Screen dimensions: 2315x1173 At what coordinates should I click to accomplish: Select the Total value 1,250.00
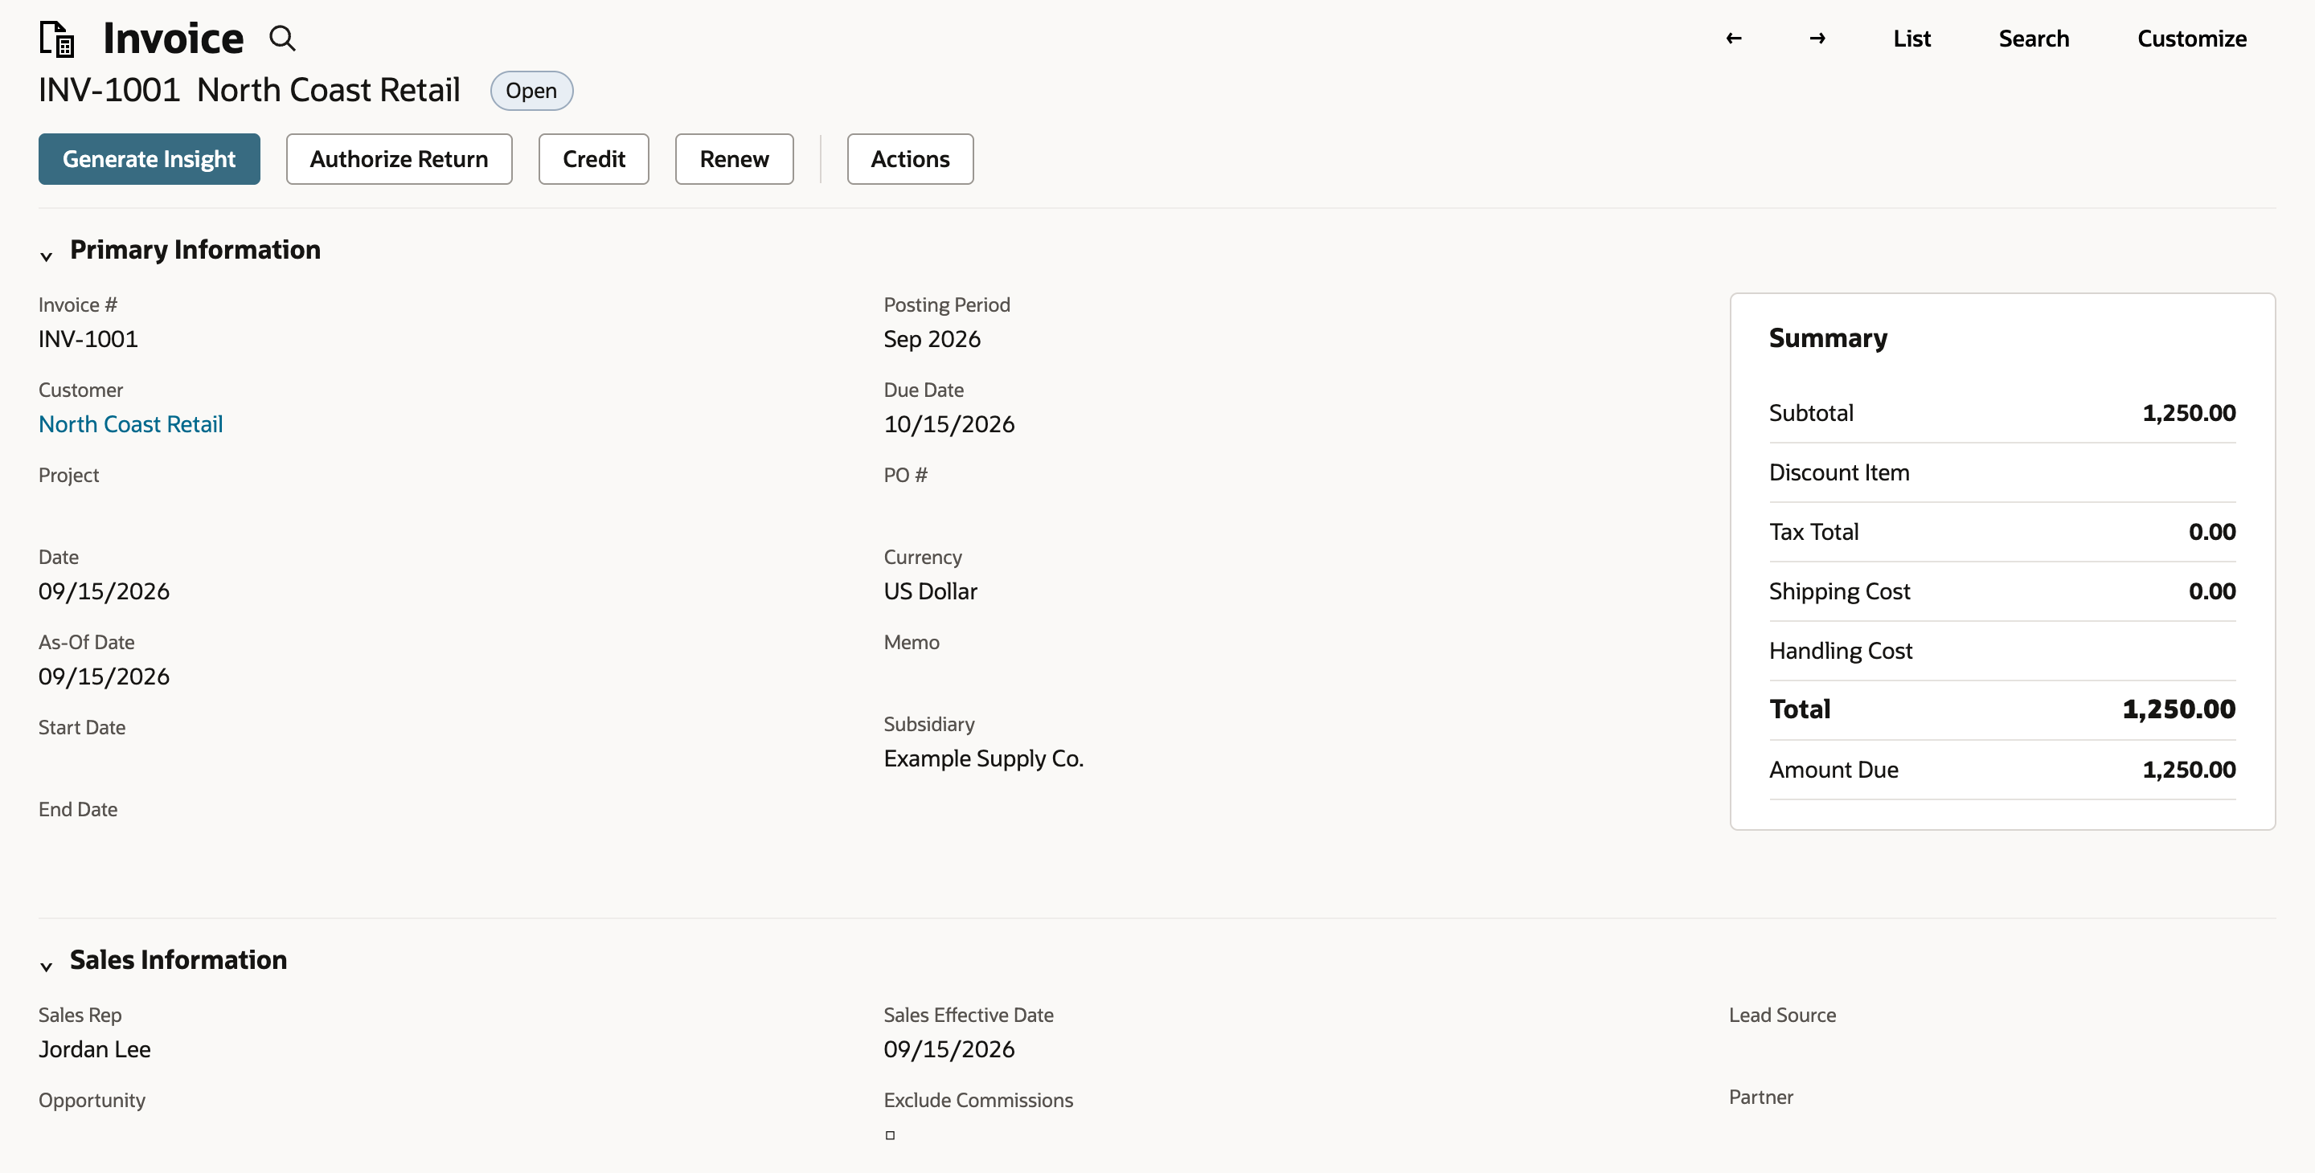2178,709
